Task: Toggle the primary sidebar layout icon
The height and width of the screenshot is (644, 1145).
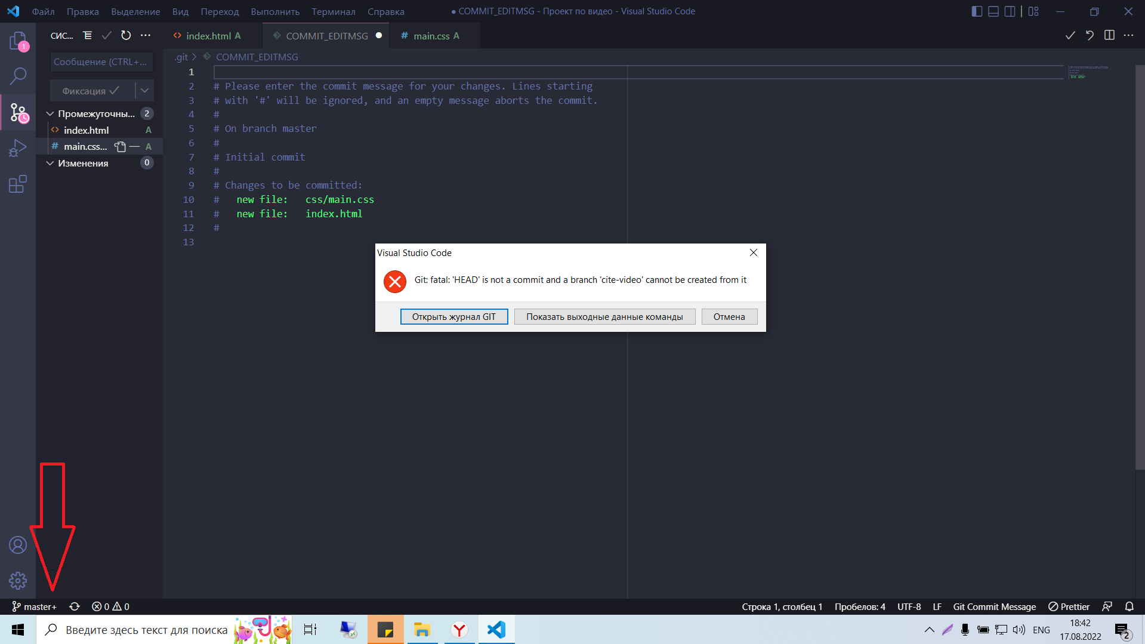Action: click(977, 11)
